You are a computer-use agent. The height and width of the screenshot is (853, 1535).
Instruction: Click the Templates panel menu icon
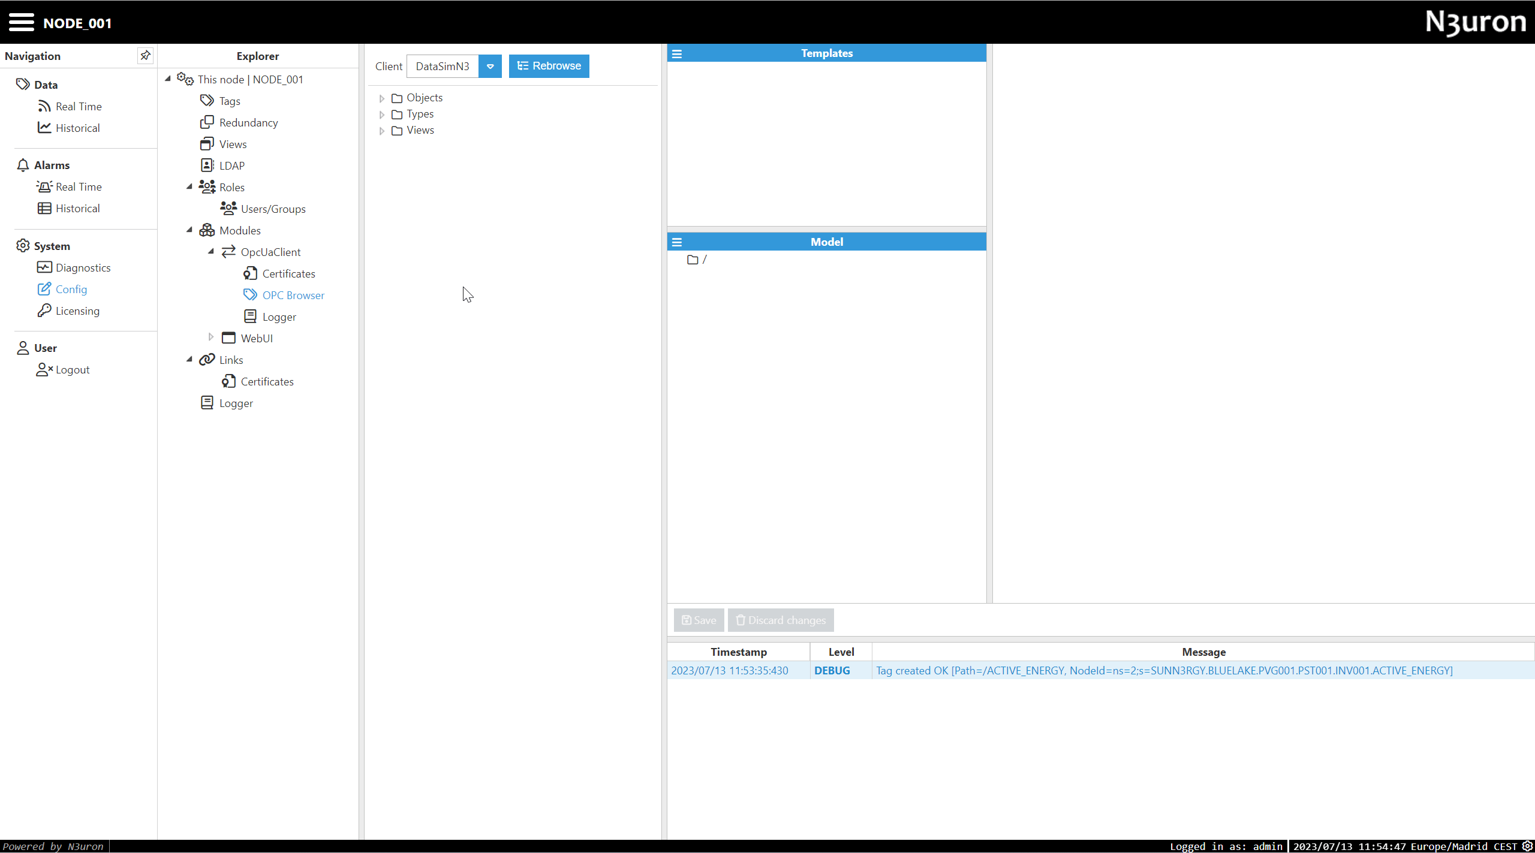click(677, 53)
